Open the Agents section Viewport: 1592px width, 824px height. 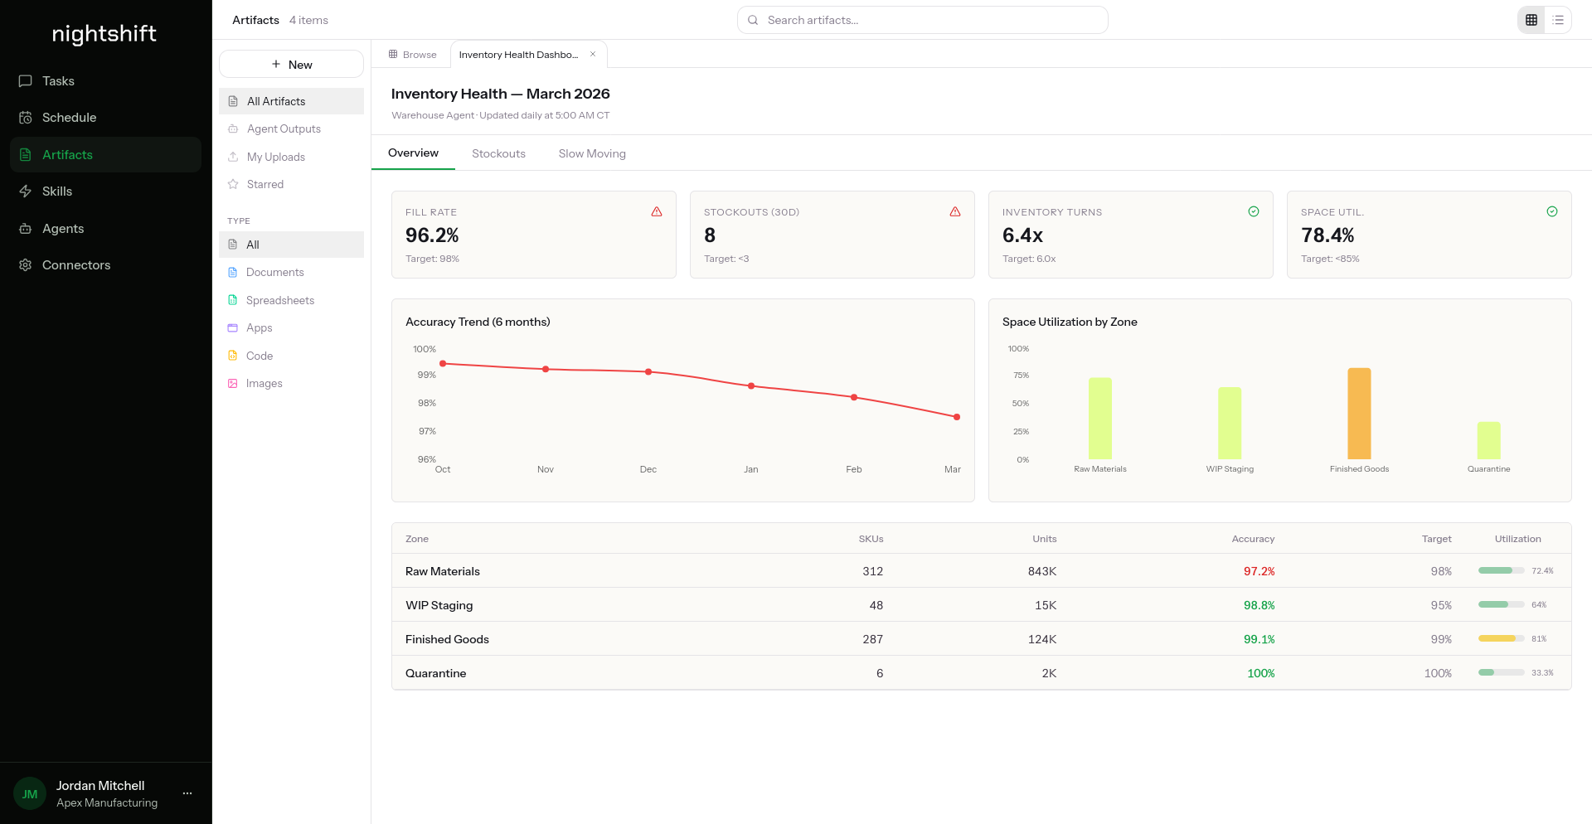[105, 229]
